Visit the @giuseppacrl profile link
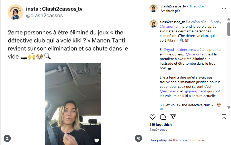231x145 pixels. click(195, 91)
